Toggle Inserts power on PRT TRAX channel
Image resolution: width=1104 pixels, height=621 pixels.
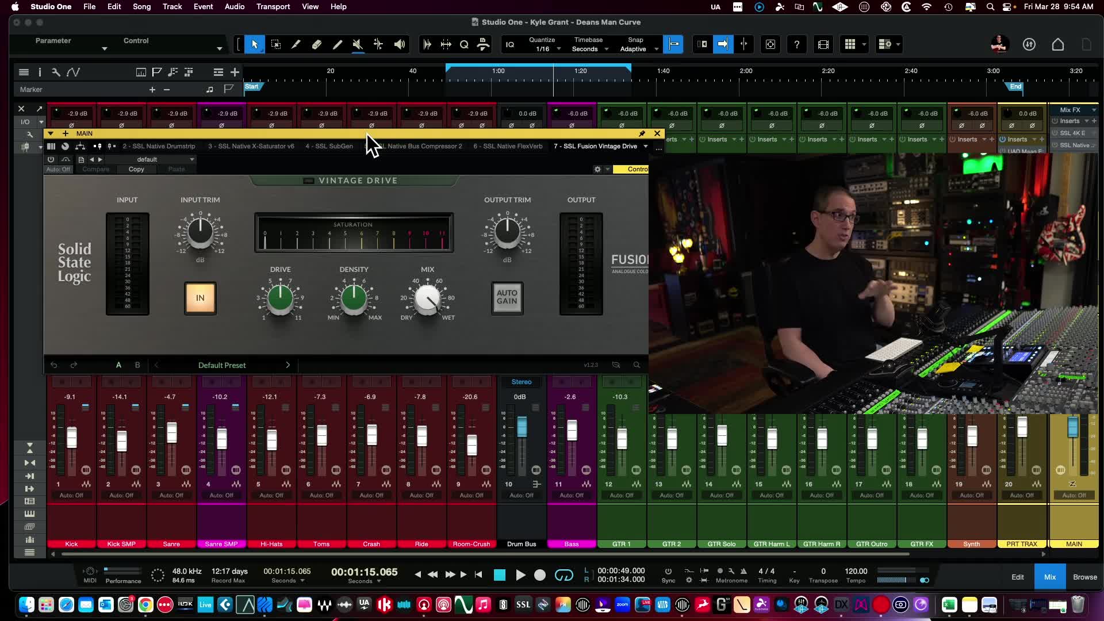[1002, 139]
